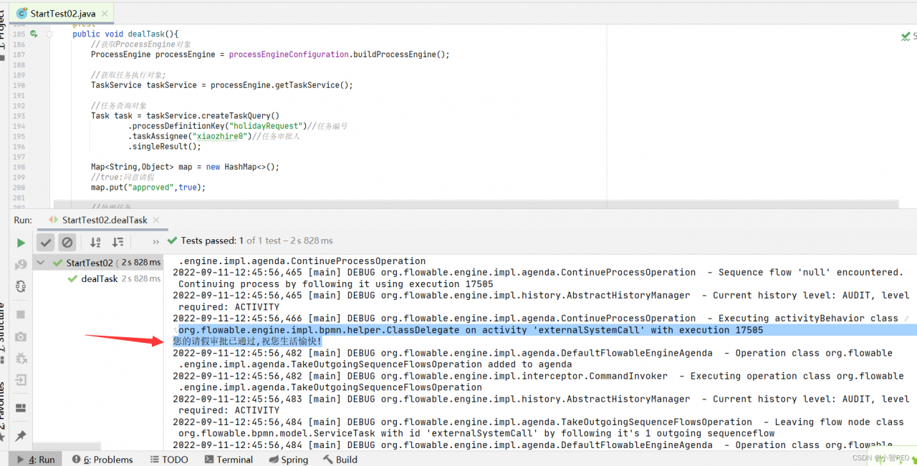The width and height of the screenshot is (917, 466).
Task: Collapse the StartTest02 test tree node
Action: [40, 263]
